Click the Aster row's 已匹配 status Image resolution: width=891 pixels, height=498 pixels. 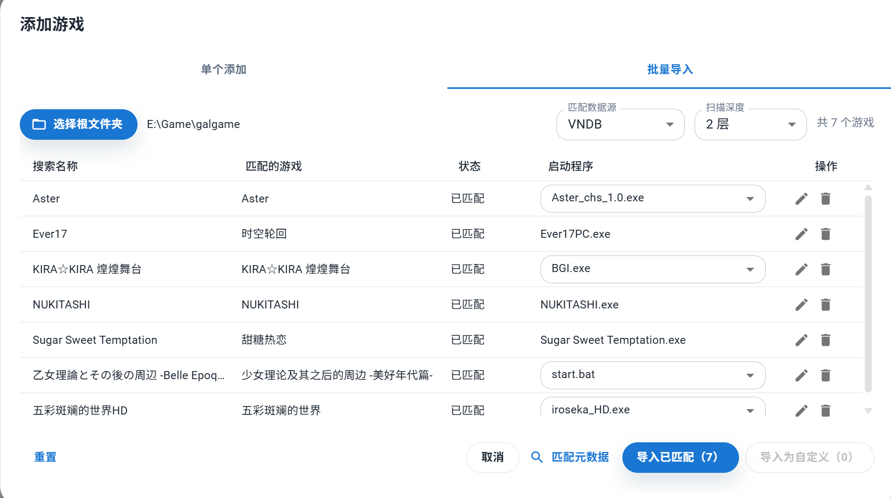coord(468,199)
